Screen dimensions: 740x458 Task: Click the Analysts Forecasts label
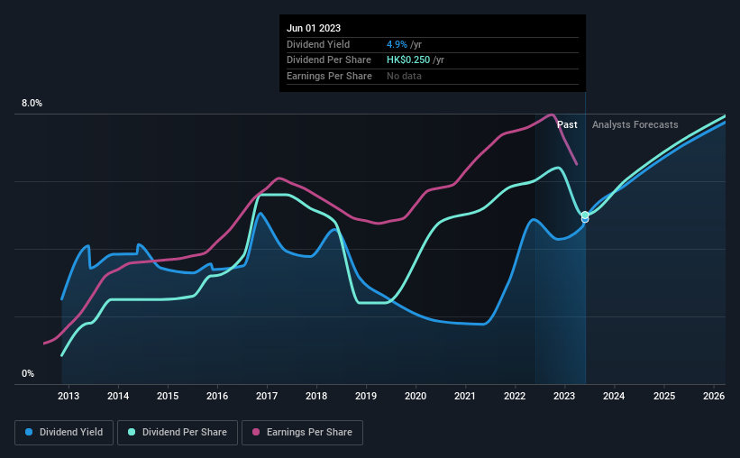pyautogui.click(x=635, y=124)
